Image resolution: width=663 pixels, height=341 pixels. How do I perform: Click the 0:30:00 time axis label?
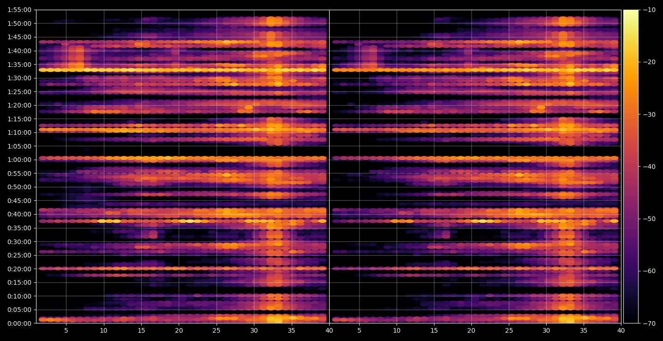pos(19,242)
